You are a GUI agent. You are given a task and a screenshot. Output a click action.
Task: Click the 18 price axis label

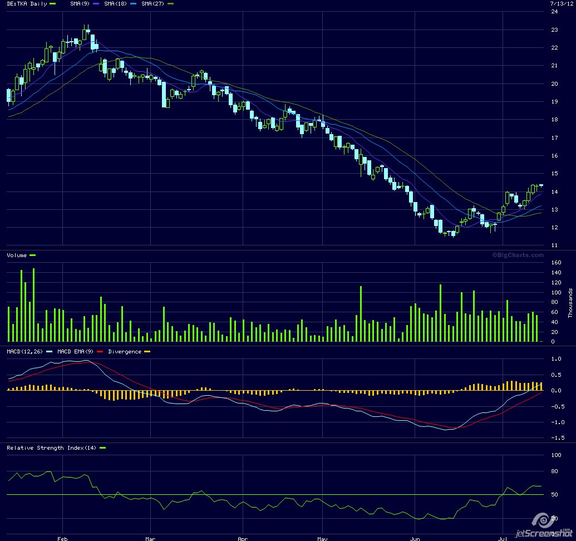coord(554,119)
